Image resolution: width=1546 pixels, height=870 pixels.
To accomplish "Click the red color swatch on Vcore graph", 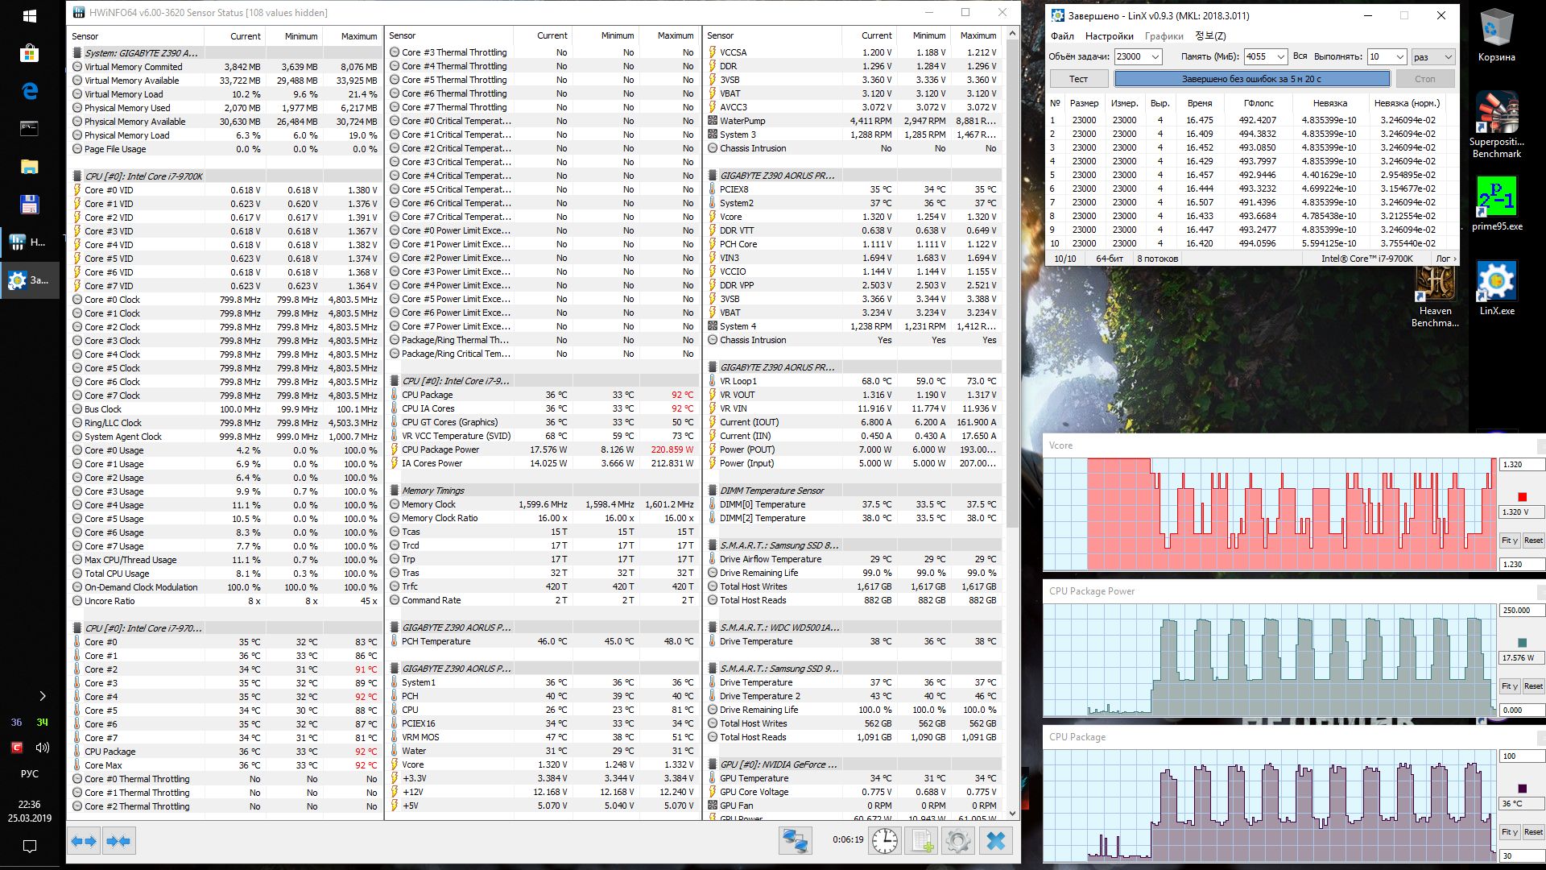I will (x=1522, y=497).
